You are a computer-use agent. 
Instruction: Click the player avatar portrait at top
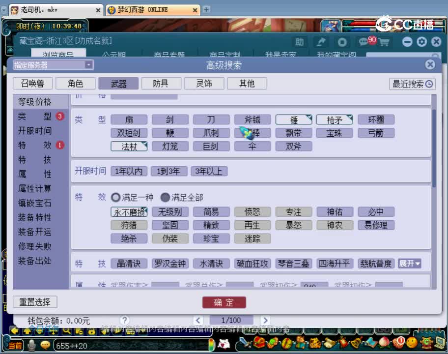coord(331,27)
